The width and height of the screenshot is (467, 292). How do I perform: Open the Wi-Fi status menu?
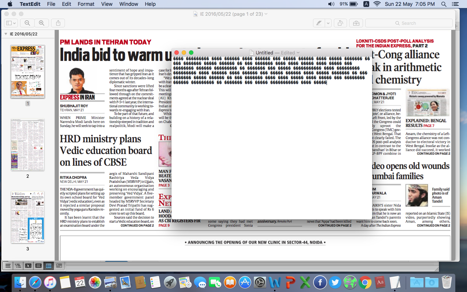click(377, 4)
